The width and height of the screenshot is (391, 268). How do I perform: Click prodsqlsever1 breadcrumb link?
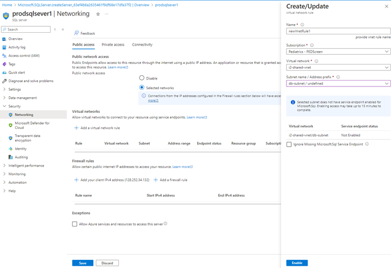coord(166,5)
